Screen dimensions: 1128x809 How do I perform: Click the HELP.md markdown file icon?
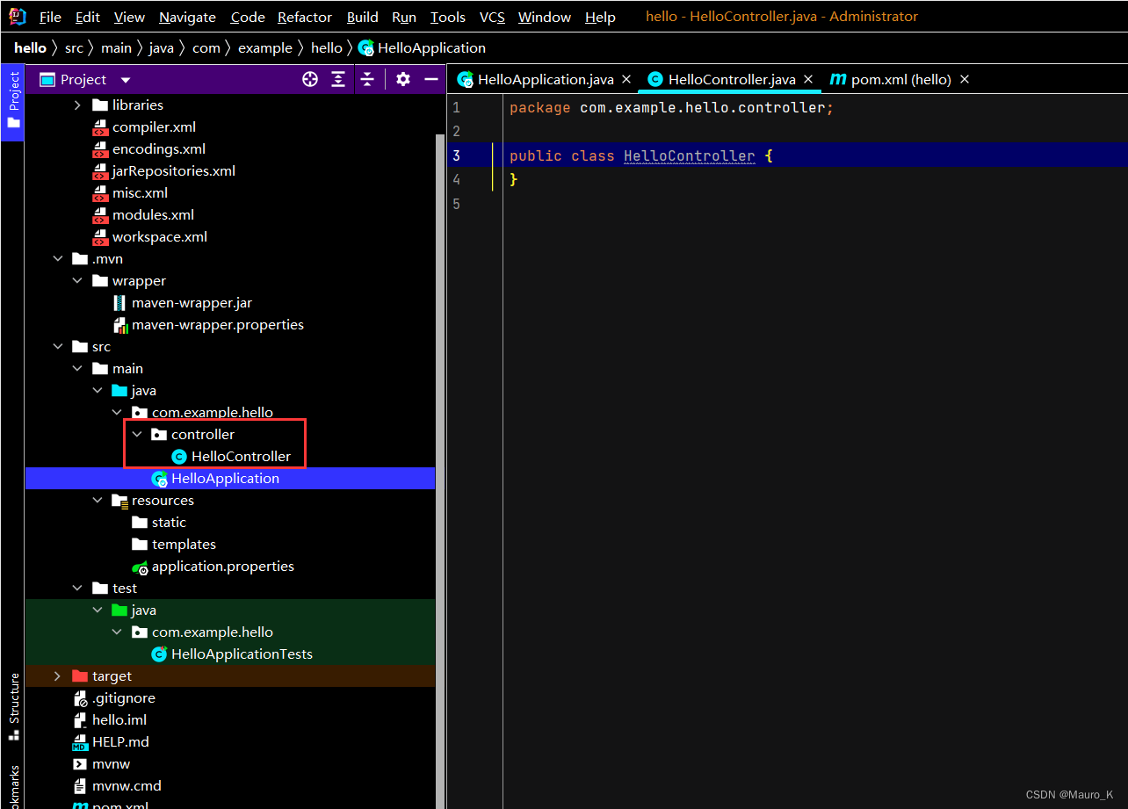pyautogui.click(x=81, y=742)
